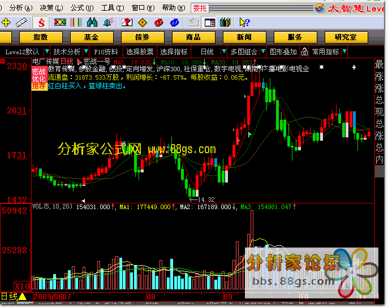Click the 研究室 category button
The height and width of the screenshot is (308, 388).
(x=346, y=37)
